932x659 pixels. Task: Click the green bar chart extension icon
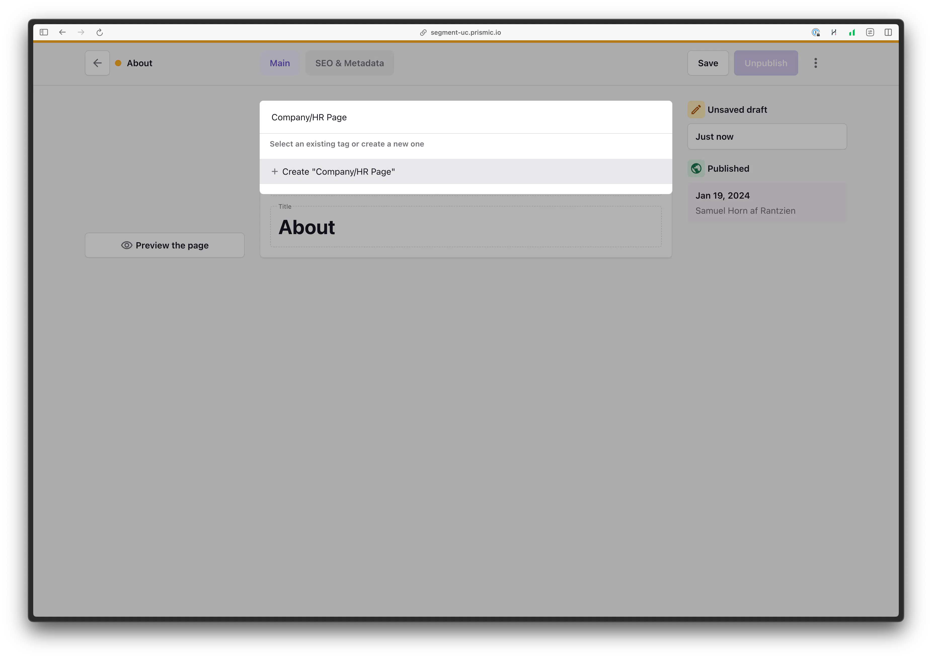pyautogui.click(x=852, y=32)
